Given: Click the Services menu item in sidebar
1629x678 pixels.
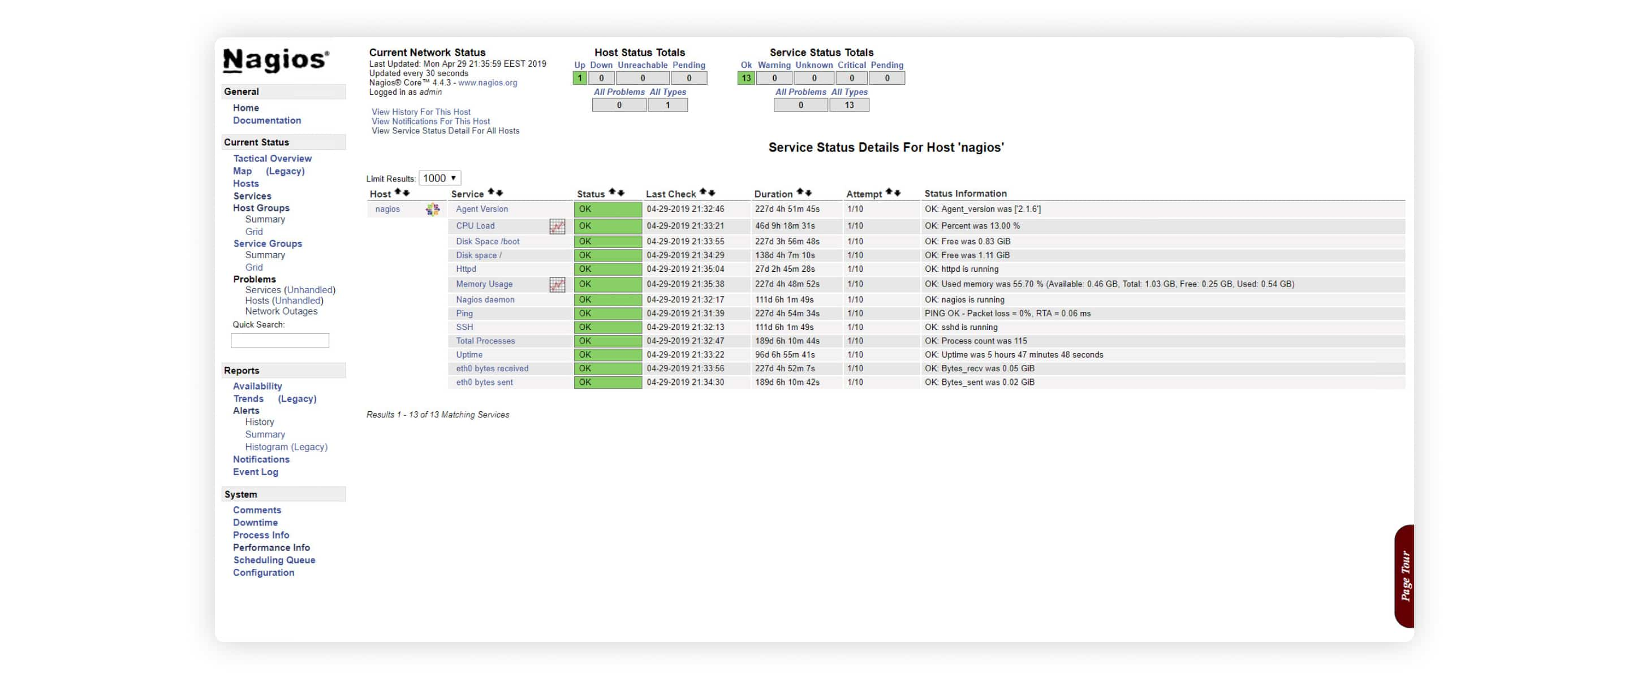Looking at the screenshot, I should [x=252, y=195].
